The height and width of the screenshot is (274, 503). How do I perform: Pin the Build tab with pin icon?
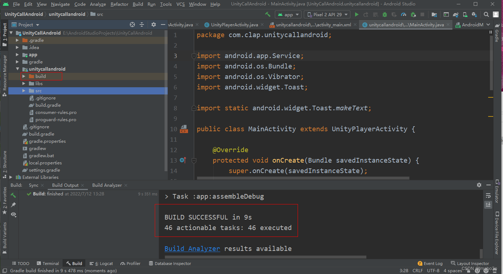click(x=13, y=205)
